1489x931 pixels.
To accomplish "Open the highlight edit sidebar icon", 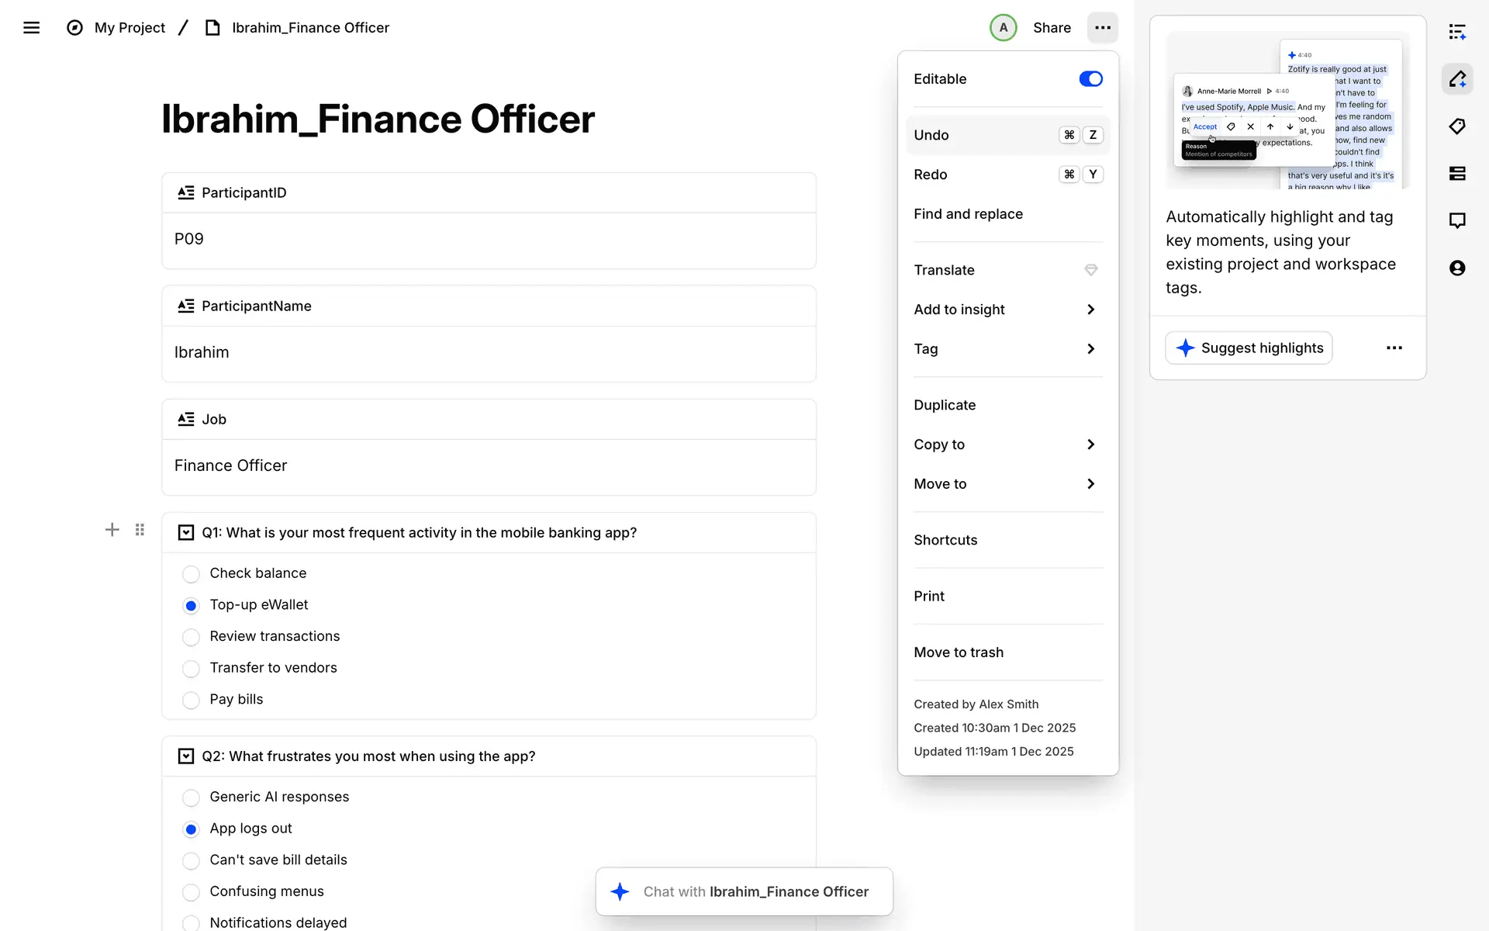I will click(1457, 79).
